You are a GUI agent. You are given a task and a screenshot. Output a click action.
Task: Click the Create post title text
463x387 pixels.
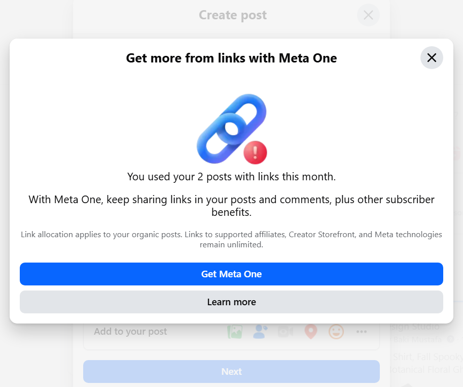coord(232,15)
